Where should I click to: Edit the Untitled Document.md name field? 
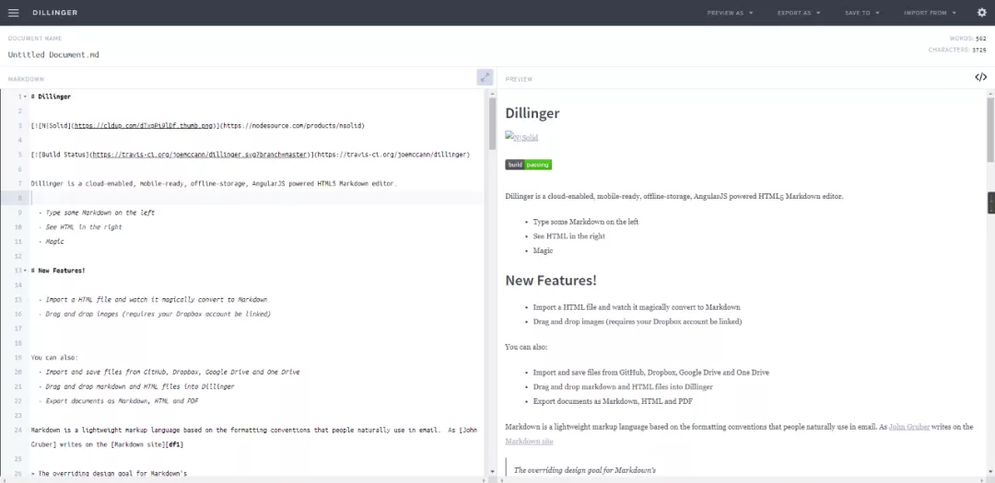(x=53, y=55)
